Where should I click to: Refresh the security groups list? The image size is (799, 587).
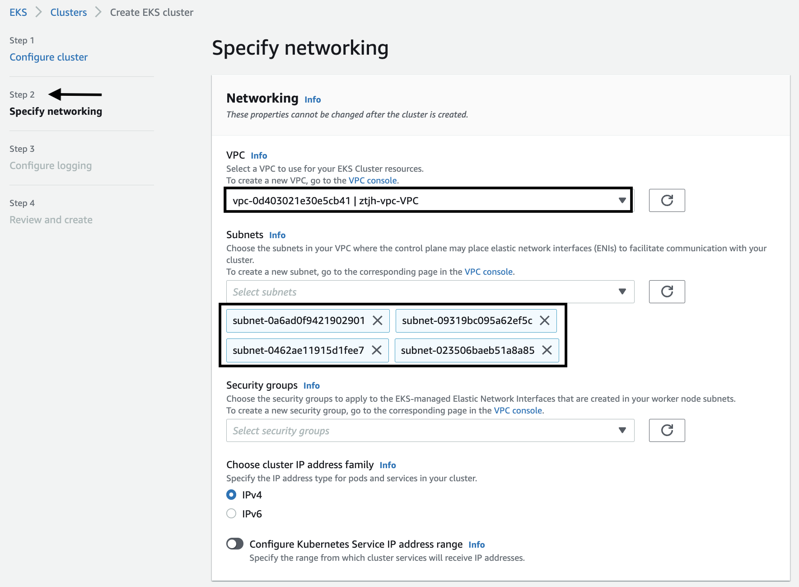[667, 430]
